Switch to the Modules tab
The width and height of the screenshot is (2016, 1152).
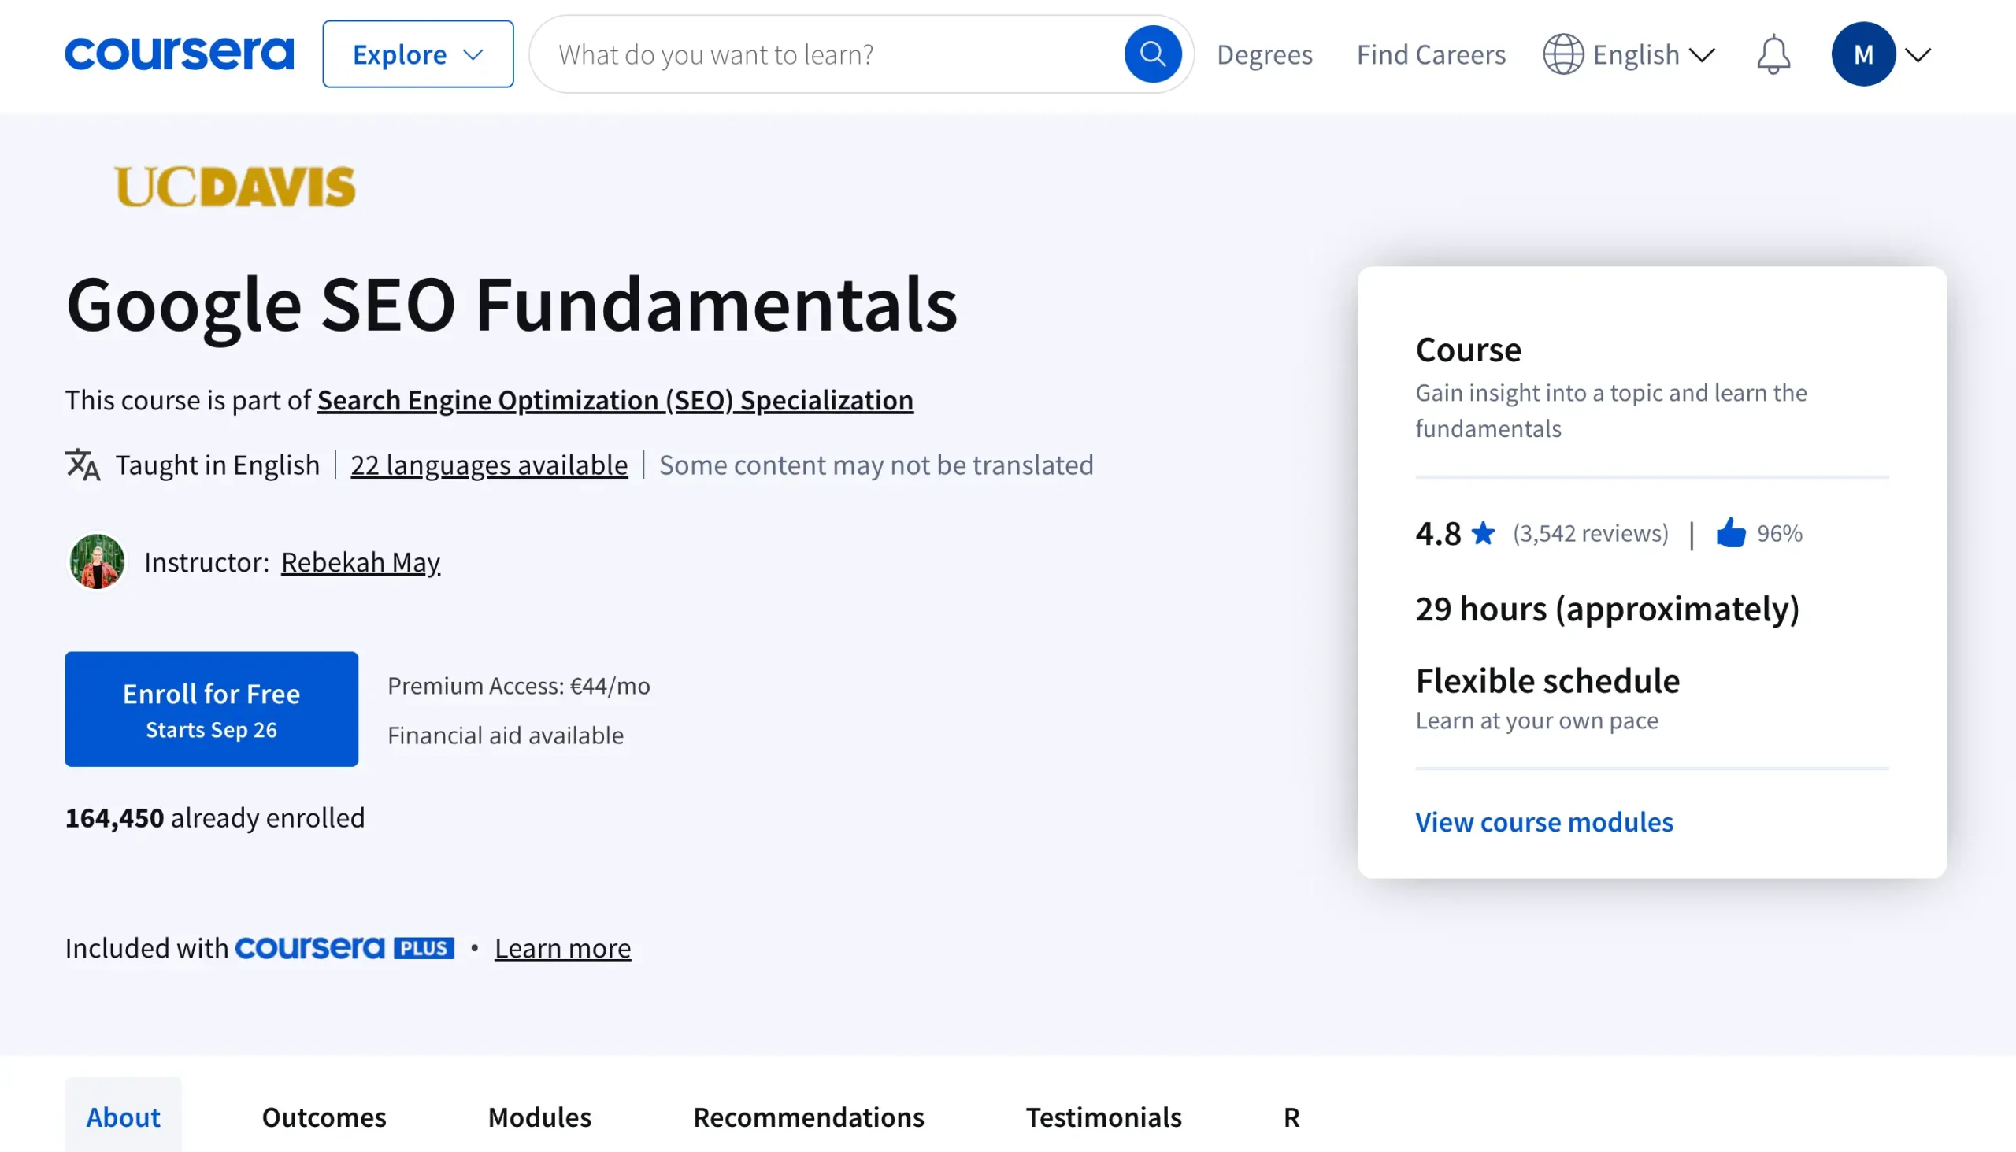click(x=539, y=1117)
